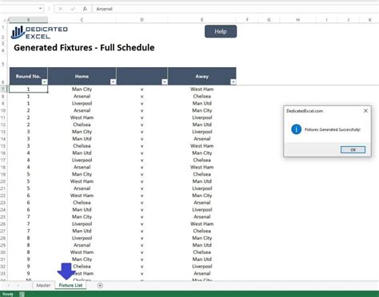Click the Dedicated Excel logo
Viewport: 379px width, 297px height.
[x=39, y=33]
